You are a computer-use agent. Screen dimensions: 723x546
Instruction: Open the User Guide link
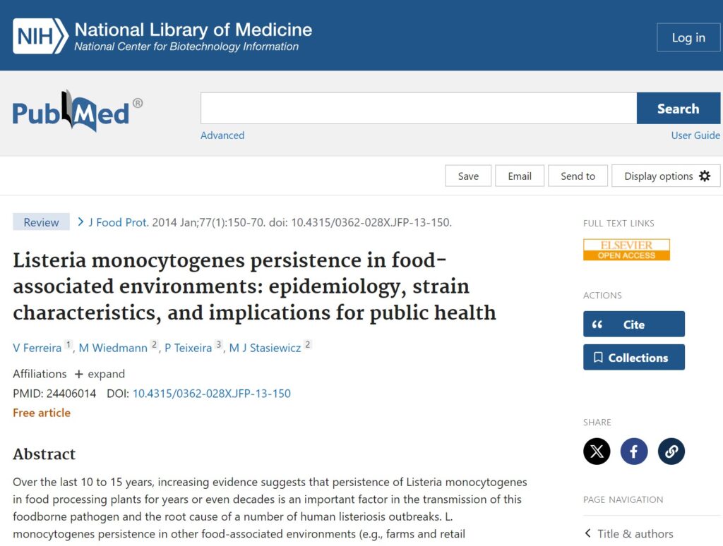tap(695, 135)
